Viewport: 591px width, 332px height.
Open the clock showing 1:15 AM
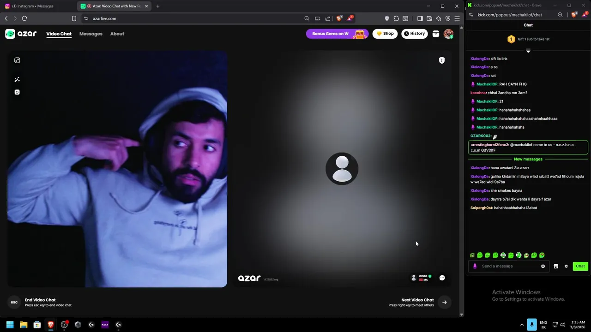[578, 325]
